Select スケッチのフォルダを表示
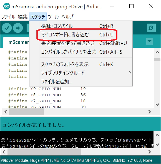The width and height of the screenshot is (161, 164). click(81, 64)
